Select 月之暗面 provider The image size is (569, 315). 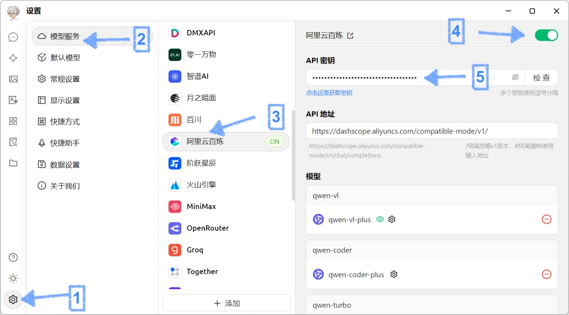[x=226, y=98]
